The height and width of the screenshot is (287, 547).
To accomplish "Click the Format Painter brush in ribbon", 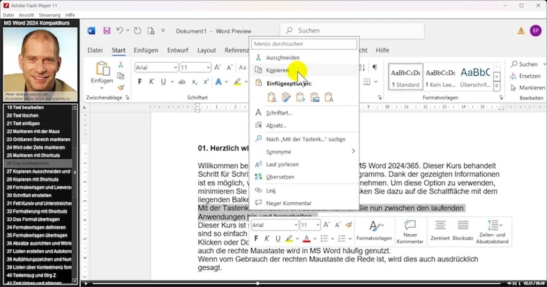I will [121, 88].
